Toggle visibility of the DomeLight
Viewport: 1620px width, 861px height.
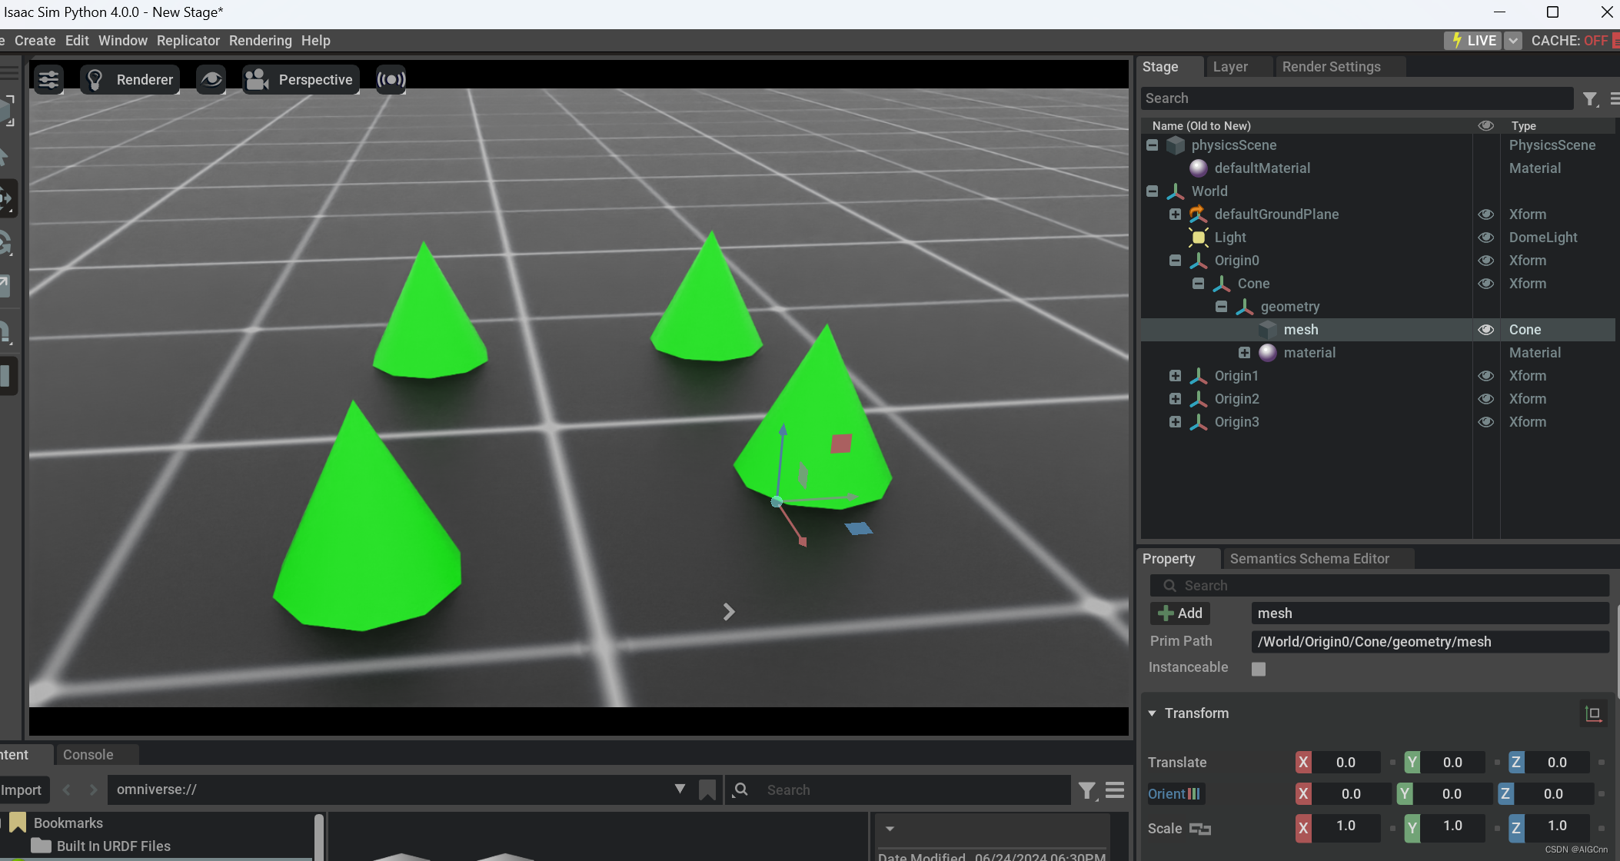1485,238
